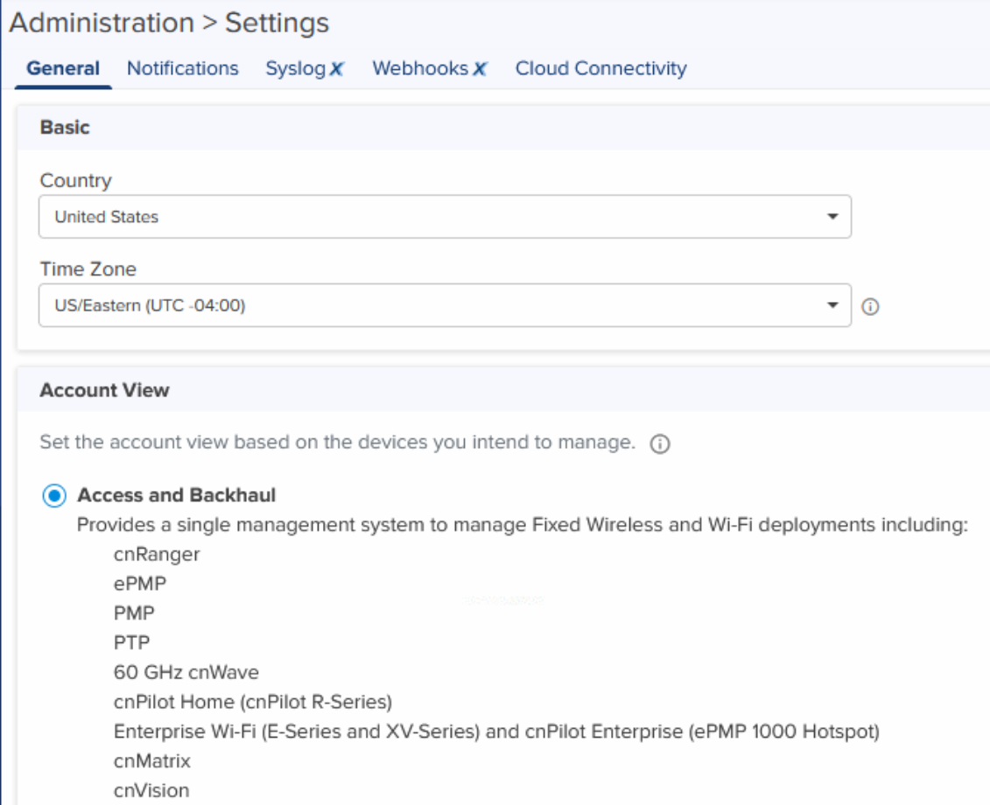Click the Access and Backhaul label text
The height and width of the screenshot is (805, 990).
[x=176, y=495]
